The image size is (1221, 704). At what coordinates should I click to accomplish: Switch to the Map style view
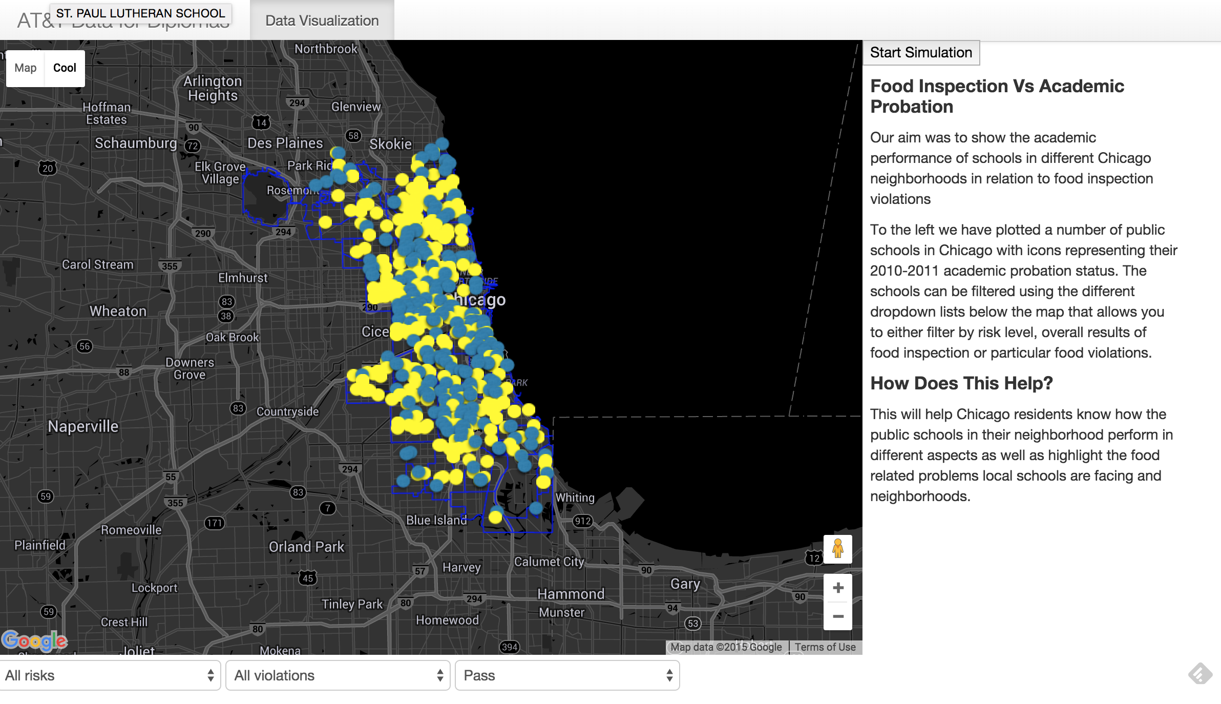tap(26, 68)
